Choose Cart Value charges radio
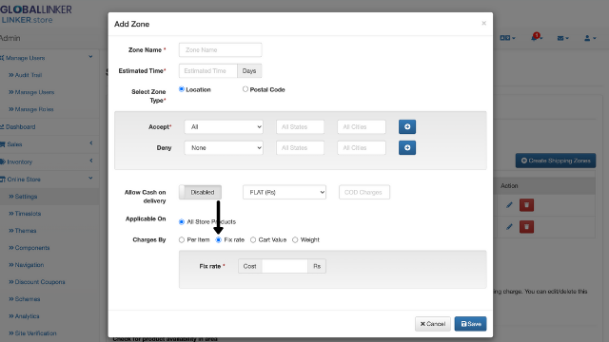Viewport: 609px width, 342px height. (x=253, y=240)
